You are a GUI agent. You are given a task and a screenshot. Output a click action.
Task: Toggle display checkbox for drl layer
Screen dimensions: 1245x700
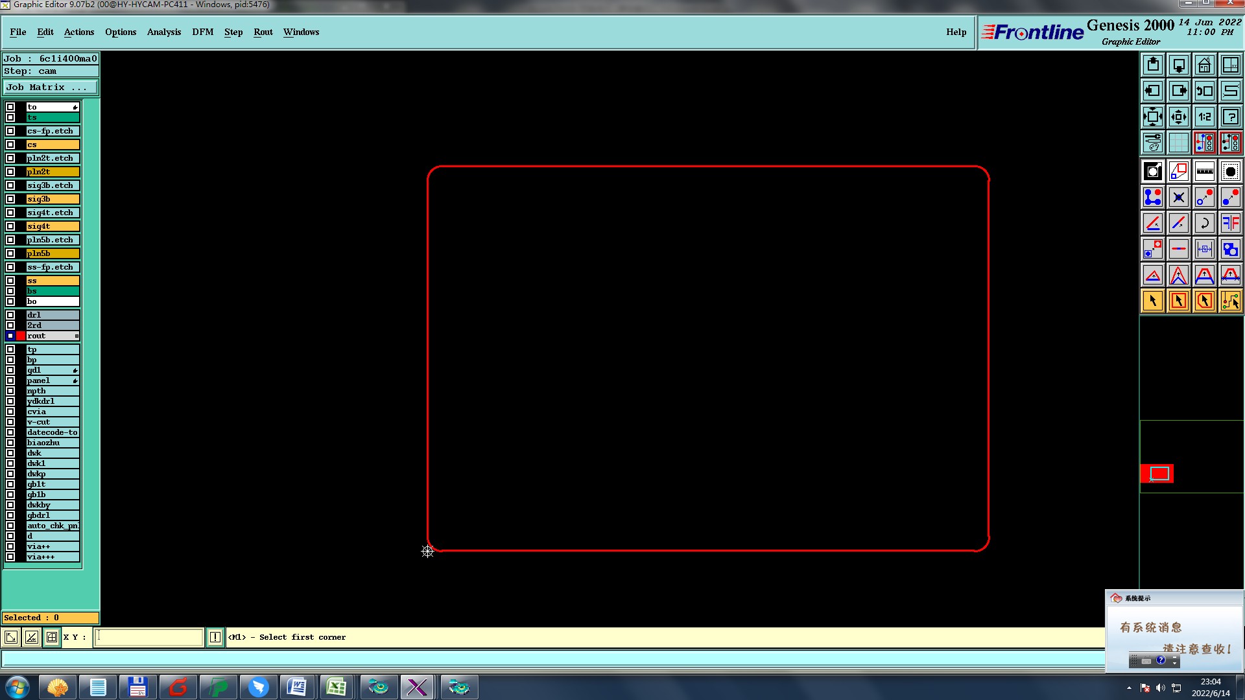(10, 315)
